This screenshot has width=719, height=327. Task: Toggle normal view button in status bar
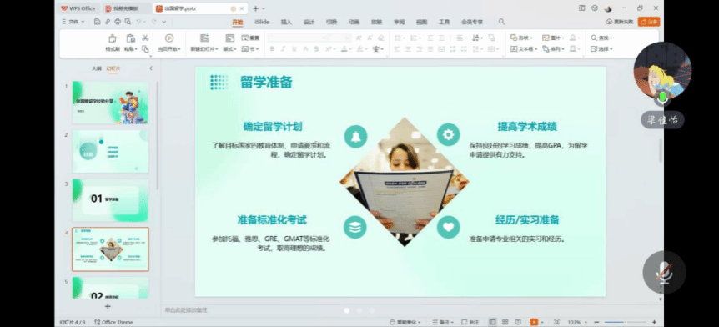(492, 322)
